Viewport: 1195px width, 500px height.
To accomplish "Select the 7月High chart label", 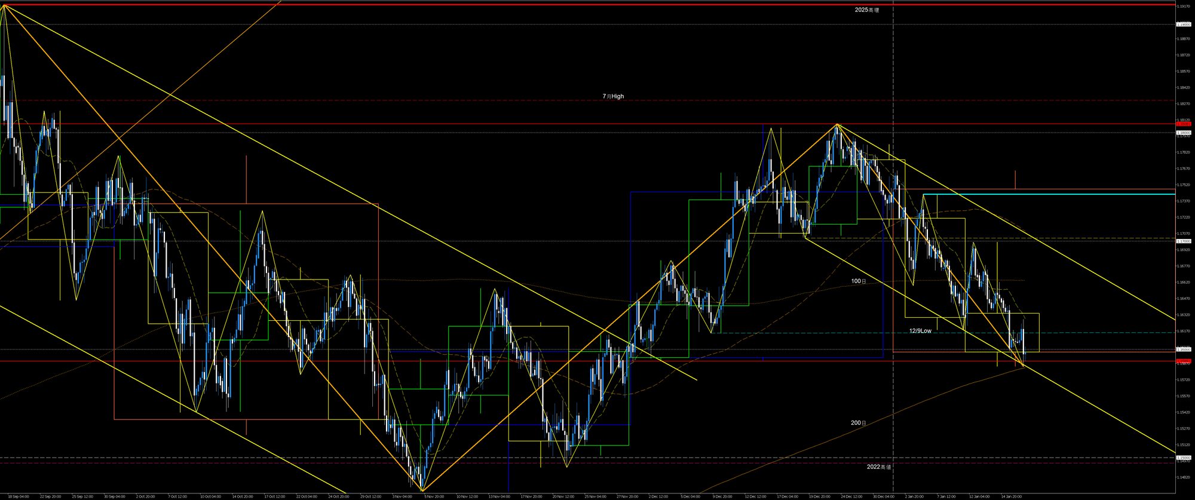I will [x=613, y=96].
